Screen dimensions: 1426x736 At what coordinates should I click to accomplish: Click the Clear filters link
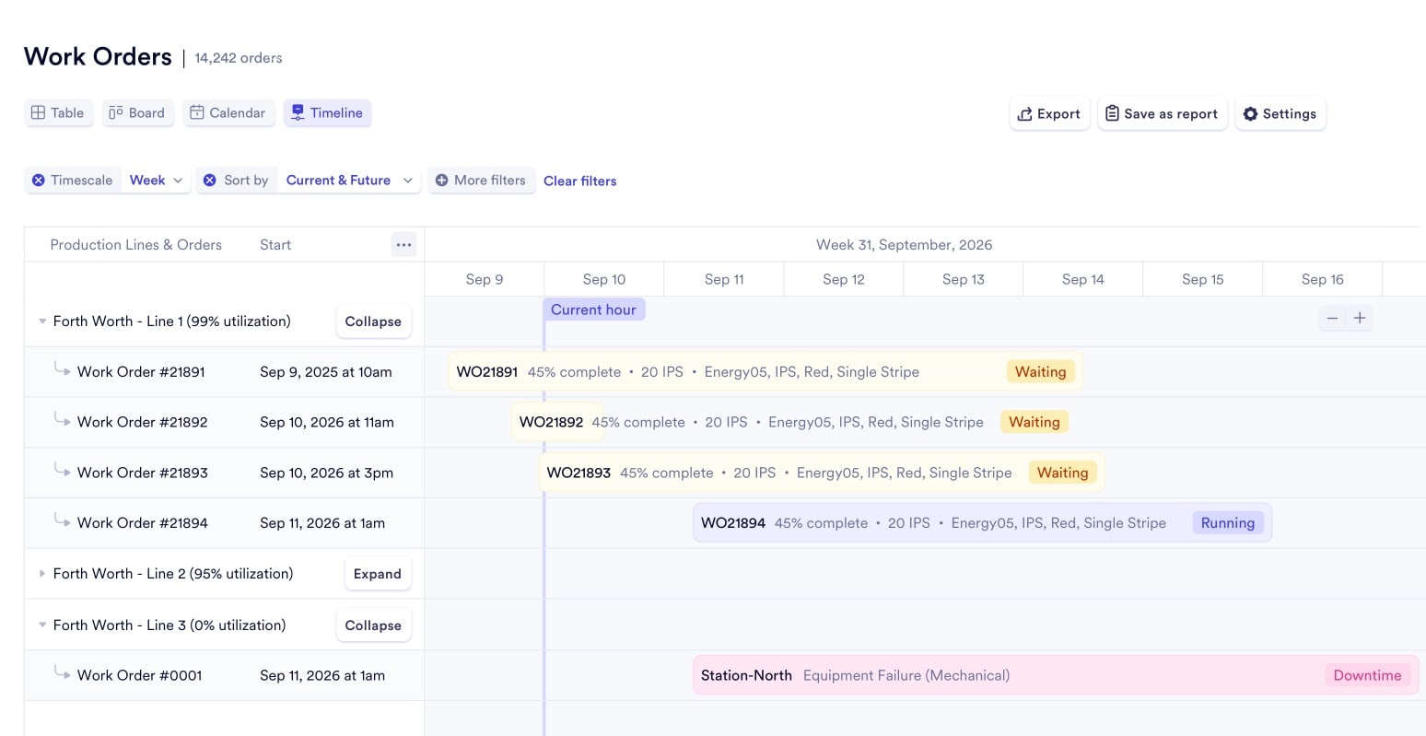(579, 181)
